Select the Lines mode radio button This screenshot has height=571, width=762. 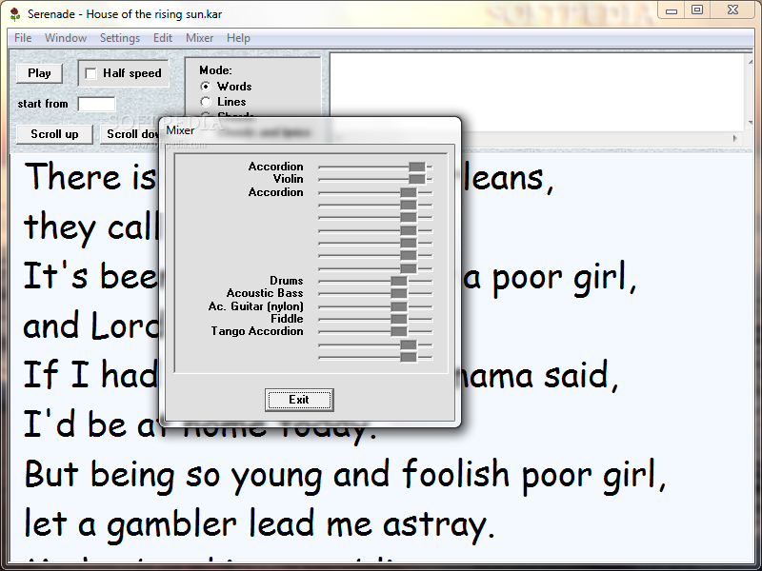[206, 102]
